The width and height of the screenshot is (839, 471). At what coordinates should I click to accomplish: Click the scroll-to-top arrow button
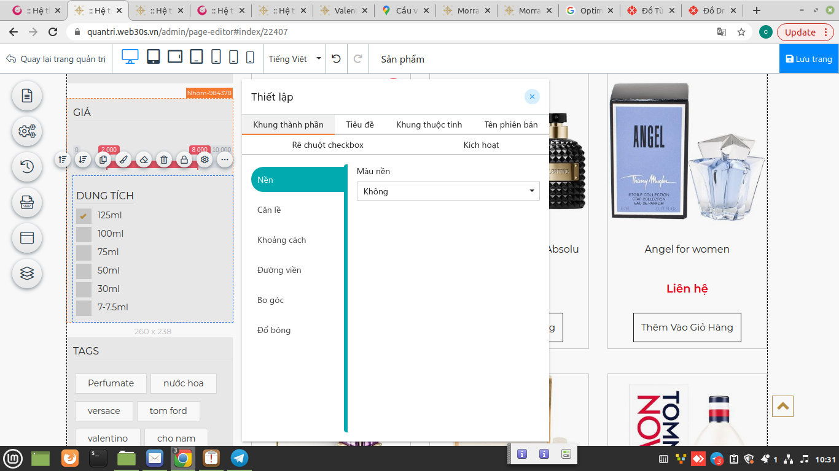click(x=783, y=406)
